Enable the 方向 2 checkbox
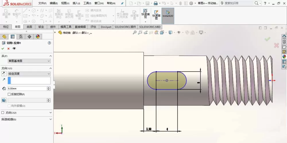The height and width of the screenshot is (143, 287). (3, 113)
